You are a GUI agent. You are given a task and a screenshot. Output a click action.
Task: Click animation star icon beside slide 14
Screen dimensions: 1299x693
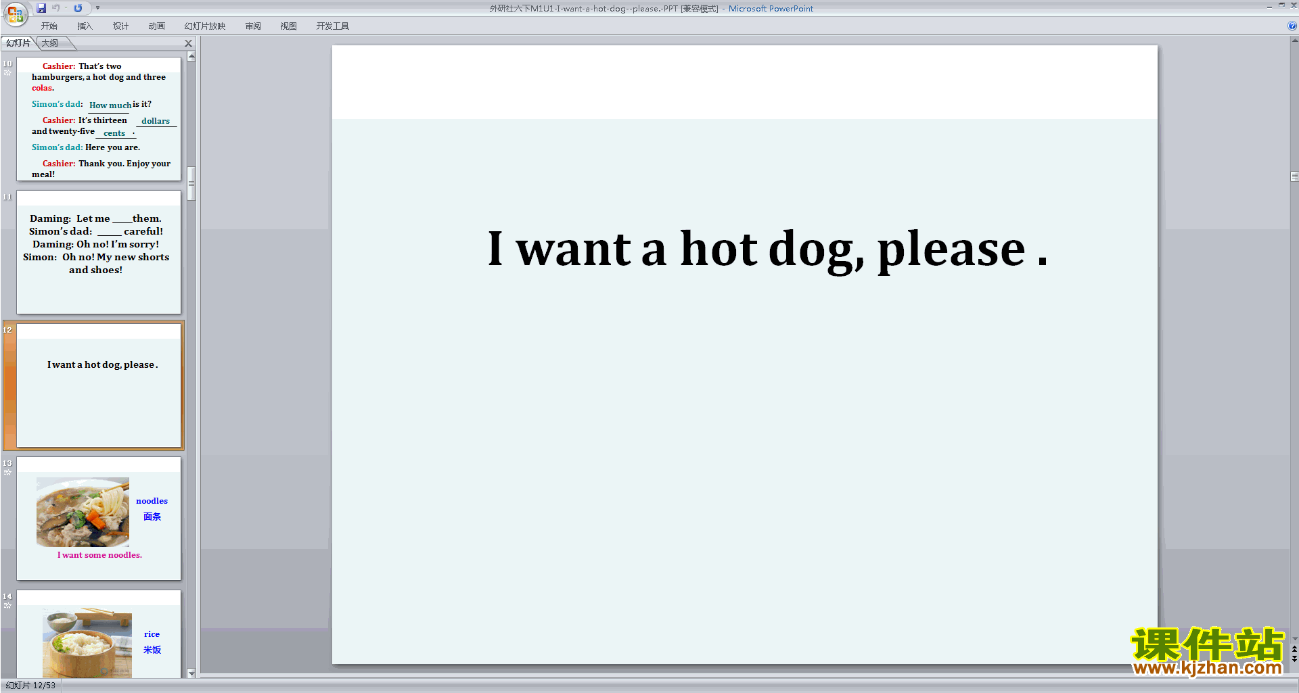tap(7, 606)
